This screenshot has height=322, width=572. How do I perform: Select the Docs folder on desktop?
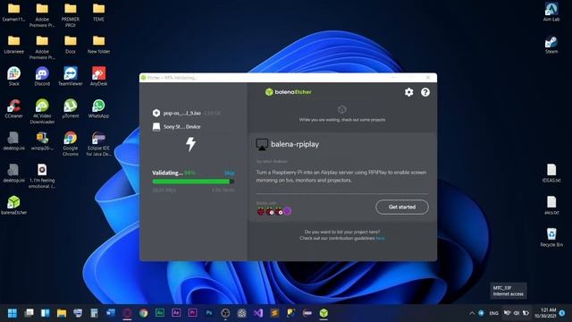[x=71, y=44]
